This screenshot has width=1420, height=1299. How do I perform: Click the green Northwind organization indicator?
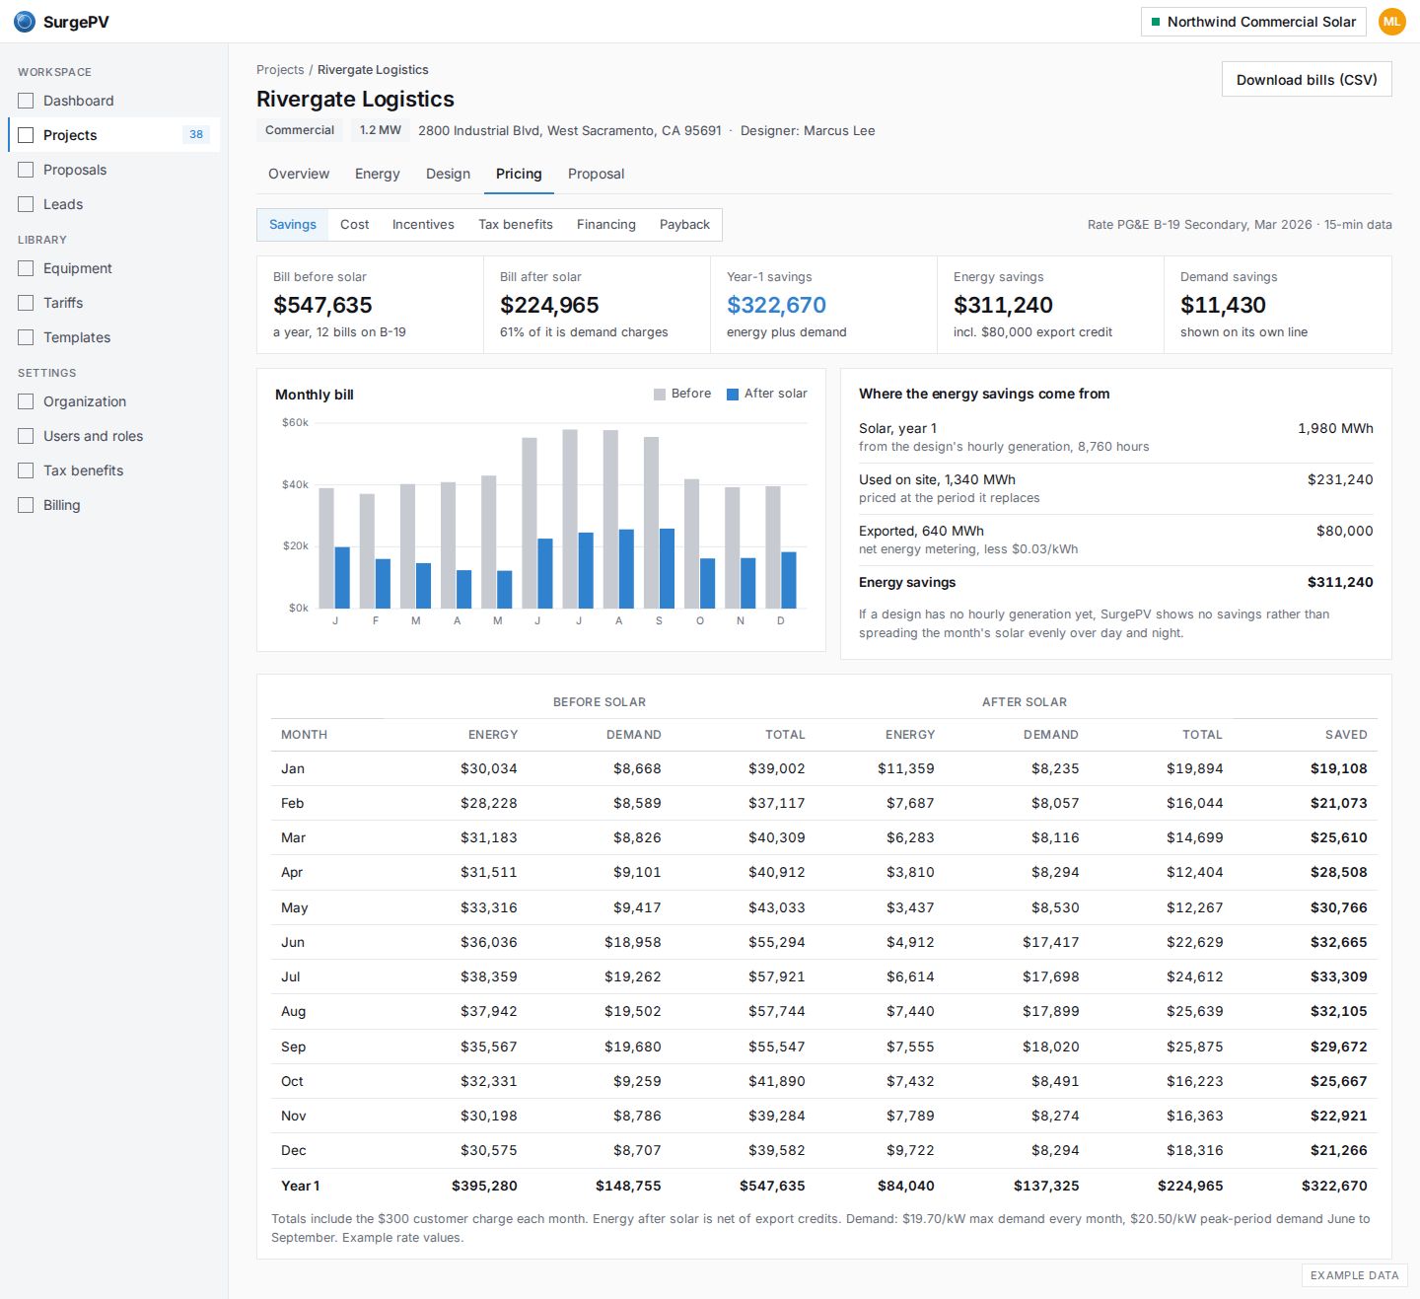coord(1156,22)
